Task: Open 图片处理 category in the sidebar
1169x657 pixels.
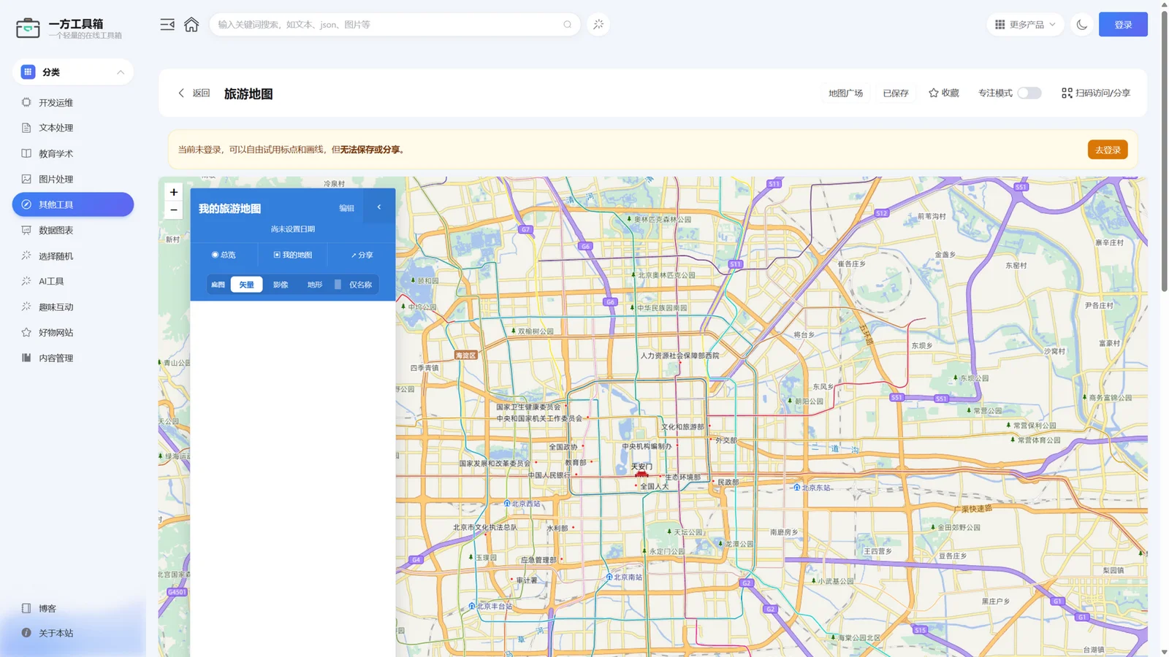Action: coord(73,179)
